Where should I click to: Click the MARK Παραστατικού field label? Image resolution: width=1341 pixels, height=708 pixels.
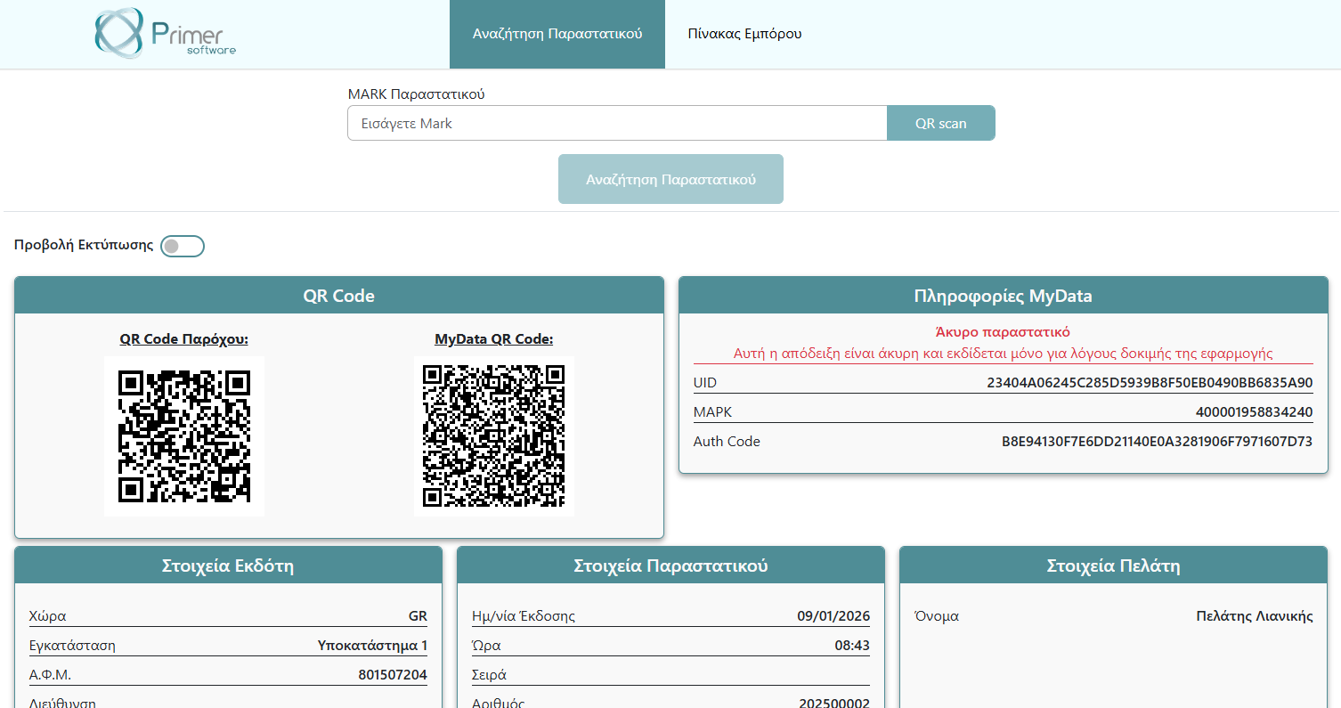416,94
